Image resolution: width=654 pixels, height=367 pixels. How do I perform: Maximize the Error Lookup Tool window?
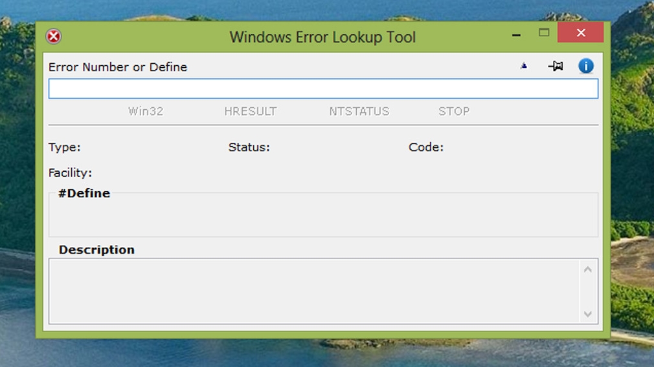[544, 33]
